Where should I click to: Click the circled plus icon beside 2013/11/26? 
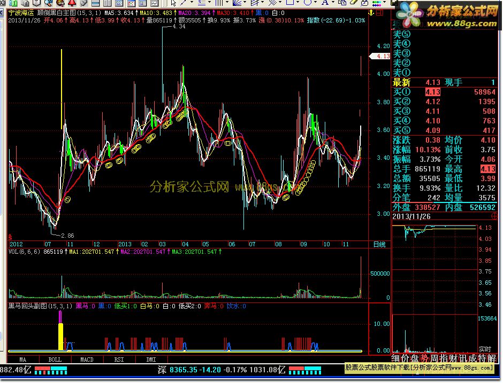click(x=494, y=216)
